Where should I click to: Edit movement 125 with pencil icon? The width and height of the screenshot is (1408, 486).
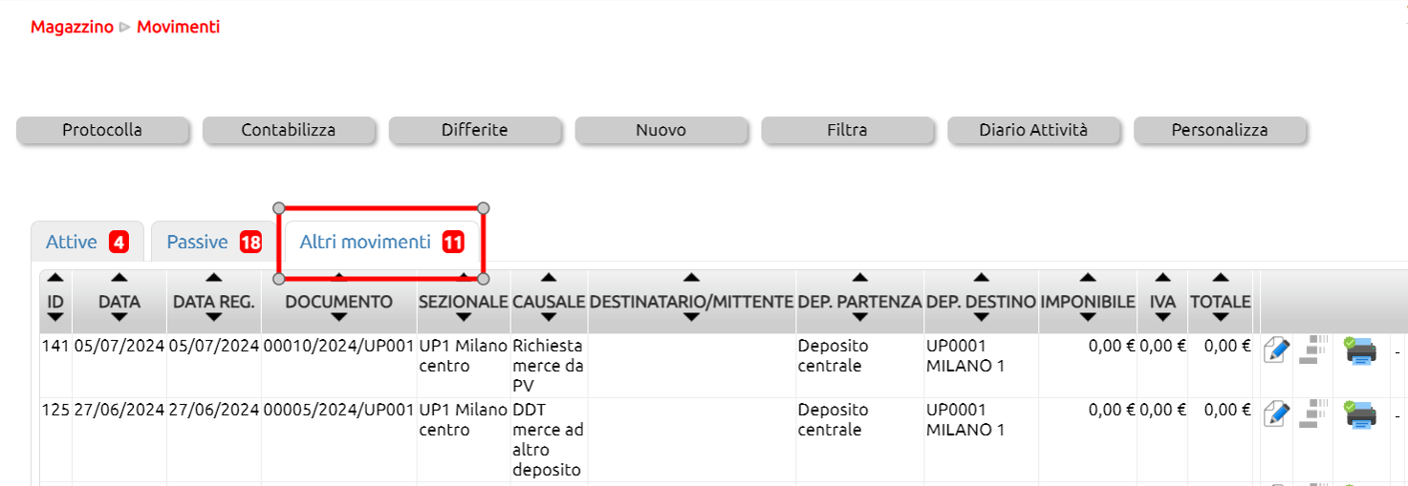pyautogui.click(x=1276, y=414)
